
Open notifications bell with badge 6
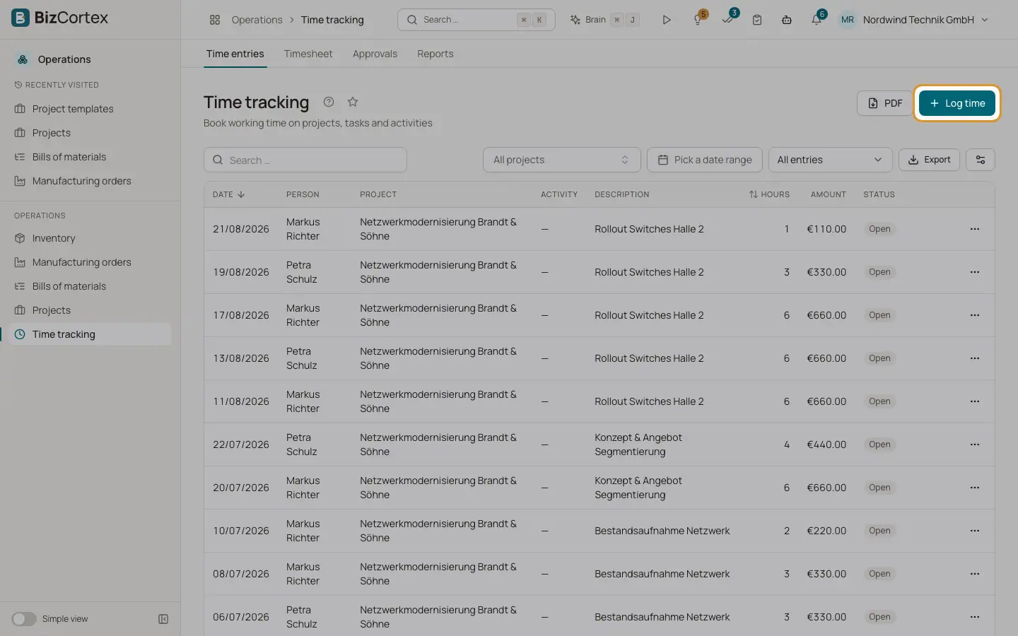817,20
